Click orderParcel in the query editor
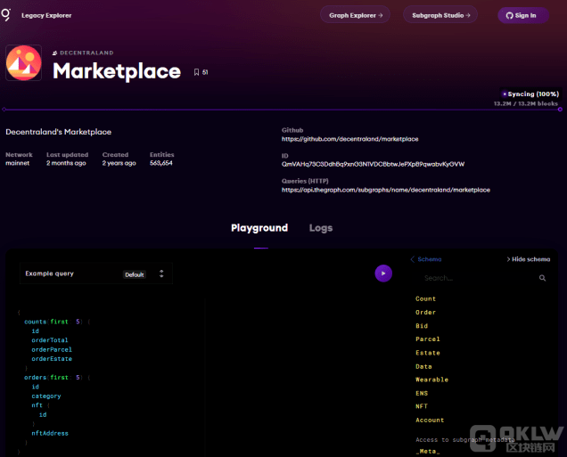Image resolution: width=567 pixels, height=457 pixels. pyautogui.click(x=52, y=350)
